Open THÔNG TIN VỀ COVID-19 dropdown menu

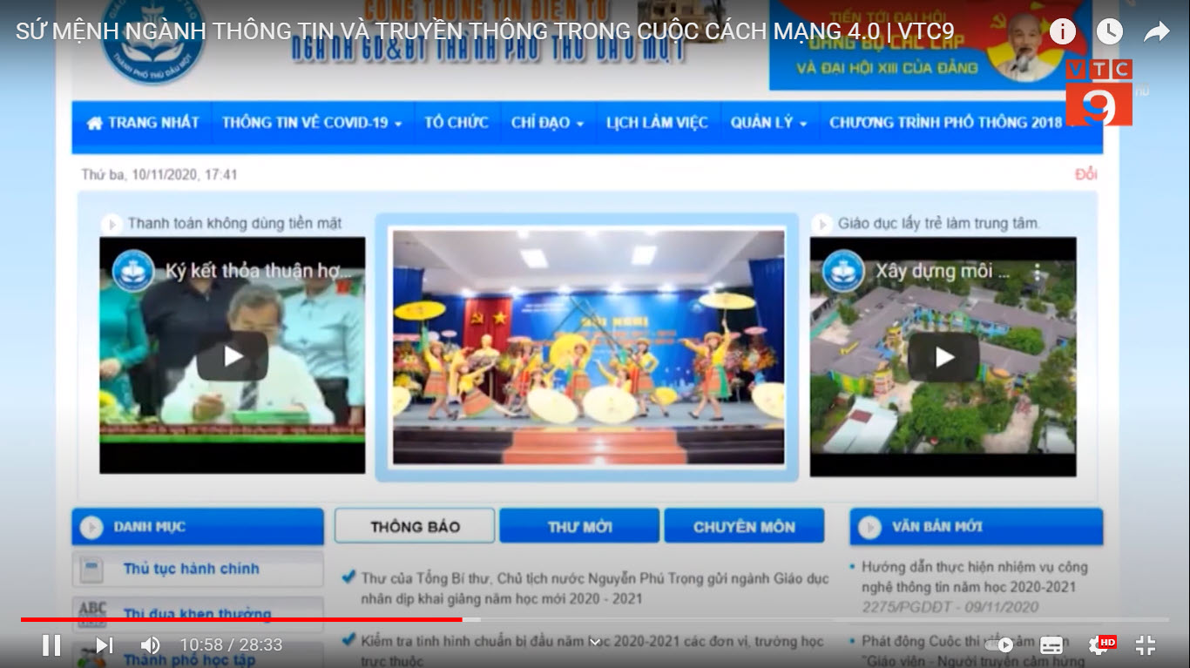(312, 123)
